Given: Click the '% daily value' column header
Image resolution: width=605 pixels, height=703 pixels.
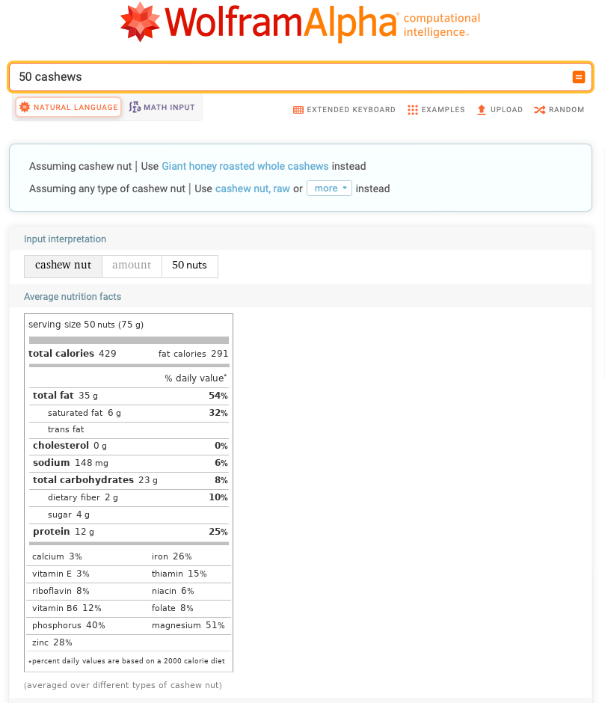Looking at the screenshot, I should coord(195,378).
